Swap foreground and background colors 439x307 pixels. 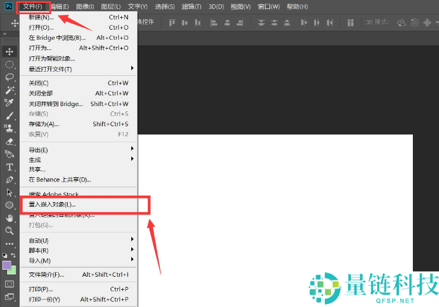coord(14,255)
